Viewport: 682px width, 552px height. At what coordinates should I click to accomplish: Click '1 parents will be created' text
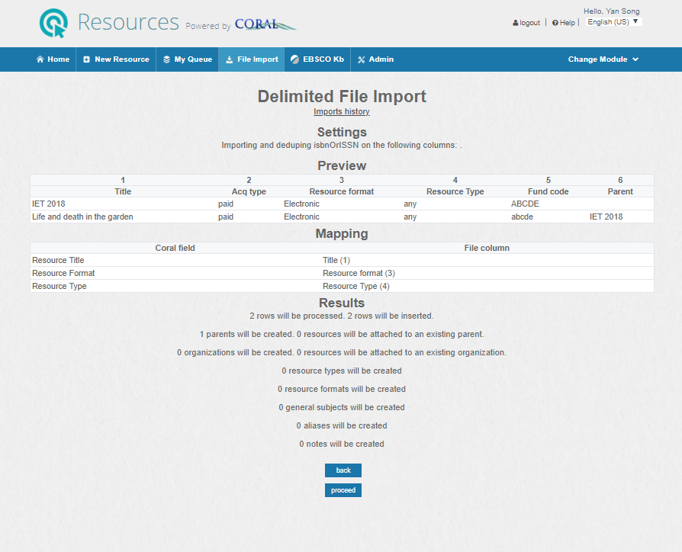tap(246, 334)
